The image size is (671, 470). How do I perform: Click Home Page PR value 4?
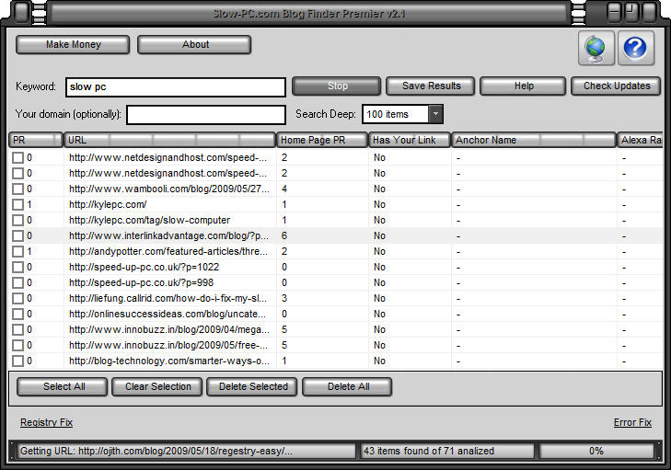[284, 189]
